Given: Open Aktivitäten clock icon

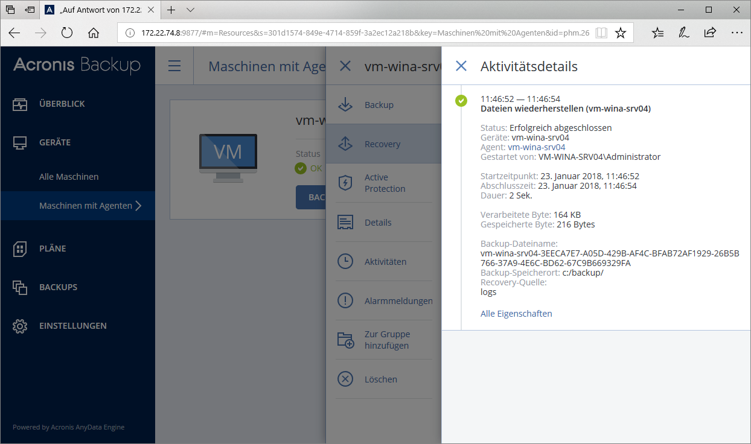Looking at the screenshot, I should coord(345,262).
